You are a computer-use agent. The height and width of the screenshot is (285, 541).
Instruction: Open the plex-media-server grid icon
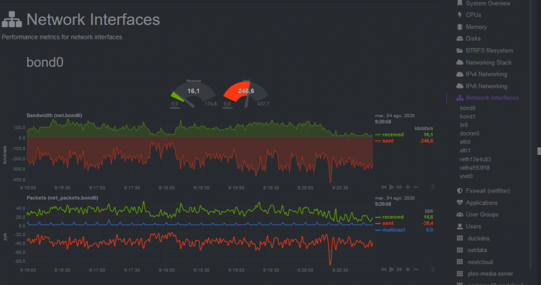(459, 274)
